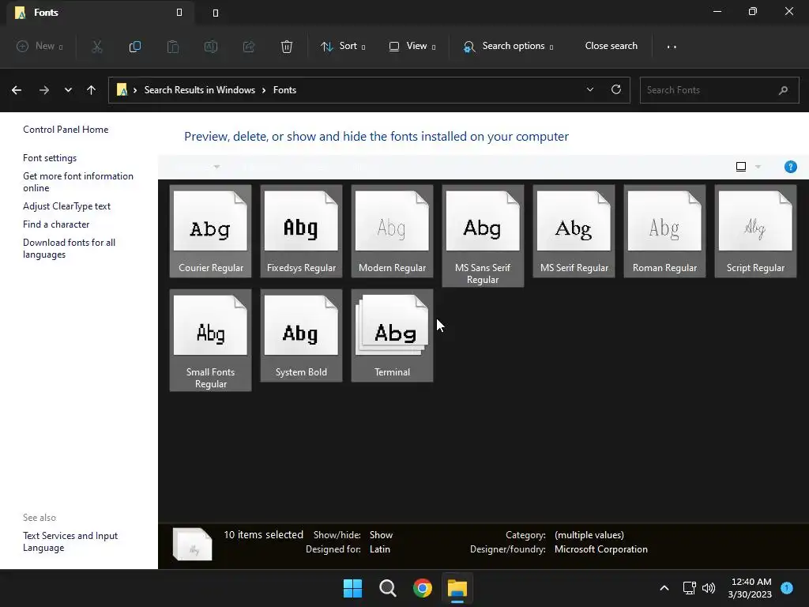The image size is (809, 607).
Task: Select the Script Regular font
Action: (x=755, y=231)
